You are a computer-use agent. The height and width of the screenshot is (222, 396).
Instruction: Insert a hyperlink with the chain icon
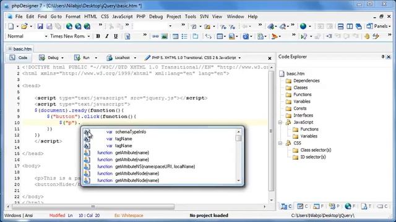click(155, 36)
